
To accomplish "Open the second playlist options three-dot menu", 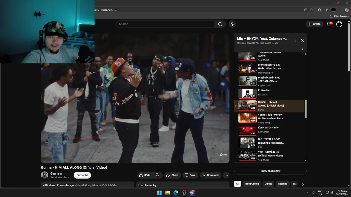I will (x=302, y=48).
